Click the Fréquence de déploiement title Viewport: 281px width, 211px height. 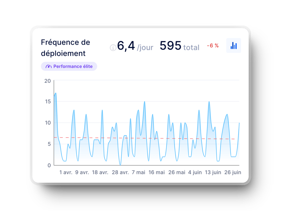pos(65,48)
